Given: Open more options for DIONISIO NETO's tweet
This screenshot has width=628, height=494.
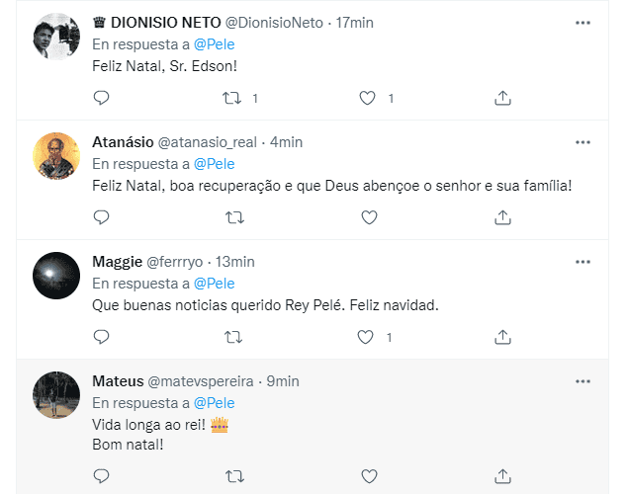Looking at the screenshot, I should (583, 22).
